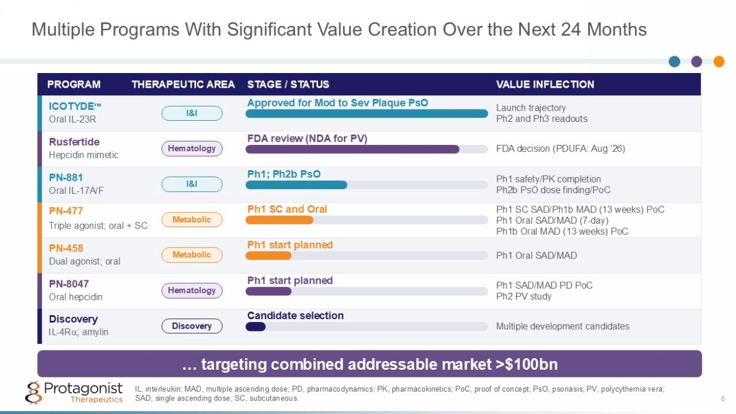
Task: Click the blue dot at top right
Action: coord(675,61)
